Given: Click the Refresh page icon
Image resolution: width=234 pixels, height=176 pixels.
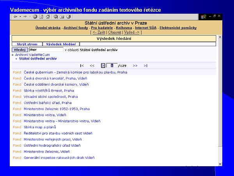Looking at the screenshot, I should coord(41,17).
